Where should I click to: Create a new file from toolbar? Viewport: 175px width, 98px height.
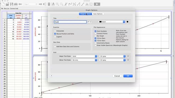pos(3,4)
